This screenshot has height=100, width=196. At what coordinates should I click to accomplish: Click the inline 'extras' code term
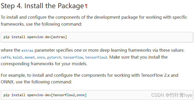click(27, 51)
